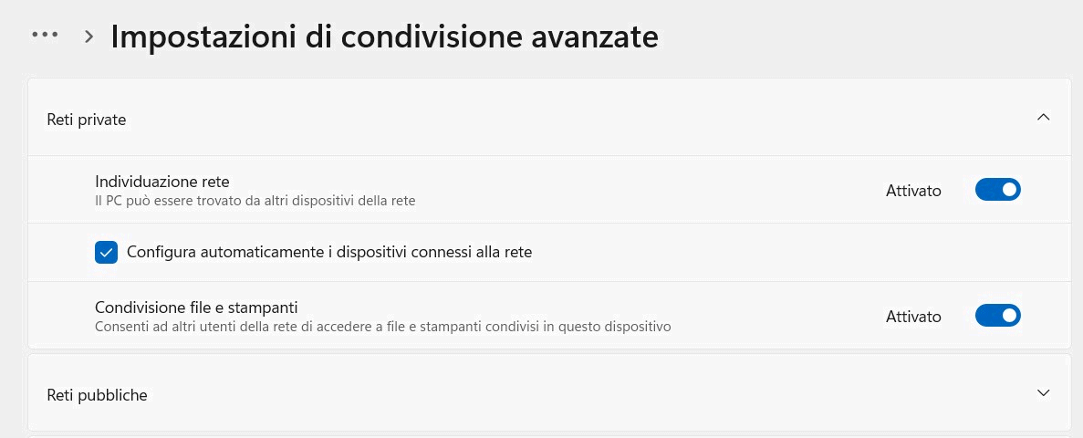Click the white knob of the Condivisione file switch
Image resolution: width=1083 pixels, height=438 pixels.
(x=1008, y=316)
